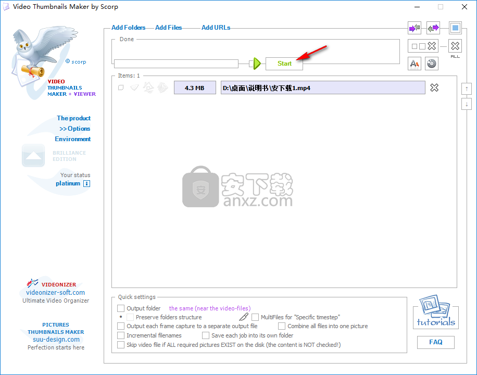Remove the 安下载1.mp4 item with X
The image size is (477, 375).
coord(434,87)
